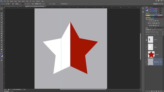The width and height of the screenshot is (164, 92).
Task: Toggle visibility of Background layer
Action: [x=146, y=62]
